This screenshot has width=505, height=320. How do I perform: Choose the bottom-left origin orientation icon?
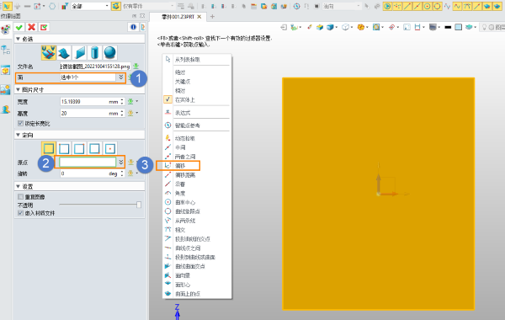(x=49, y=148)
